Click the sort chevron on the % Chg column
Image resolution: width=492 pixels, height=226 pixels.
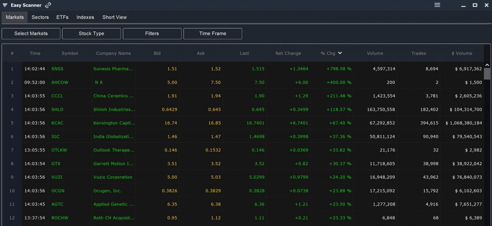341,53
